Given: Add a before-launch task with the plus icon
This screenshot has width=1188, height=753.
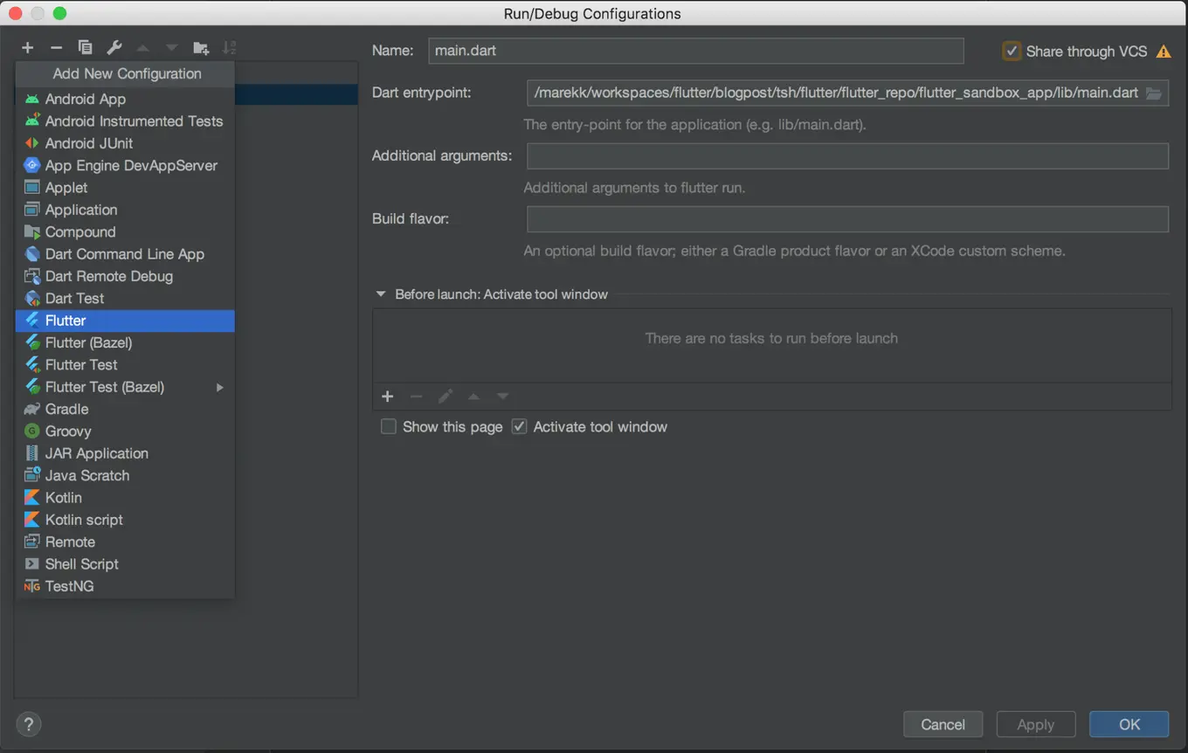Looking at the screenshot, I should tap(387, 396).
